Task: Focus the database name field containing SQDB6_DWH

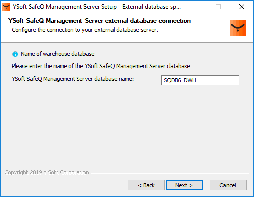Action: click(200, 80)
